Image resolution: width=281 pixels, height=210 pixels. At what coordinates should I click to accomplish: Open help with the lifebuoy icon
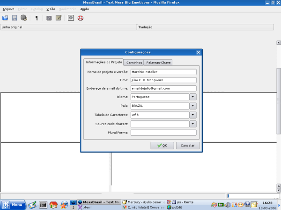click(x=81, y=18)
